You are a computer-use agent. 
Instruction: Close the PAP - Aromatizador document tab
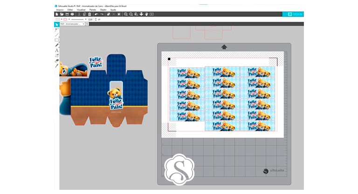pos(83,24)
